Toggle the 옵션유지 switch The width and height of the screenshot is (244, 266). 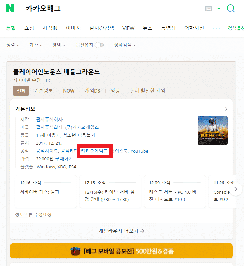[x=99, y=45]
